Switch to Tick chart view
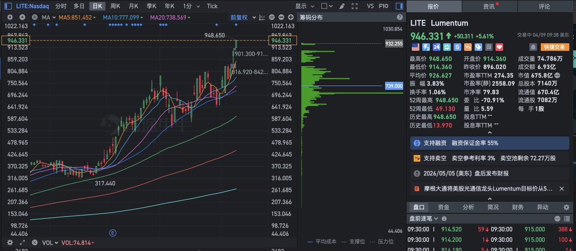576x251 pixels. pos(212,6)
